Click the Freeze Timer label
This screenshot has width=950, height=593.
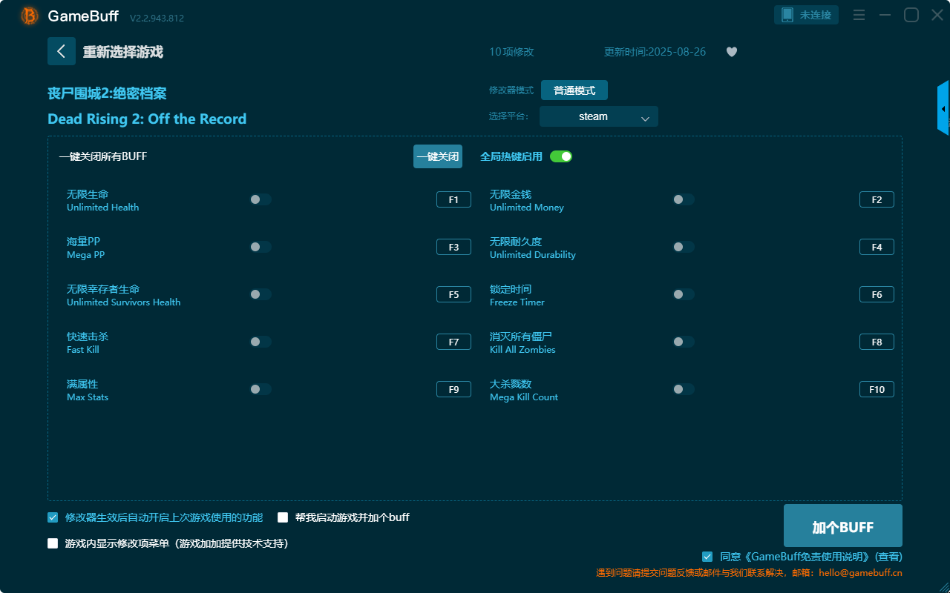pyautogui.click(x=517, y=302)
